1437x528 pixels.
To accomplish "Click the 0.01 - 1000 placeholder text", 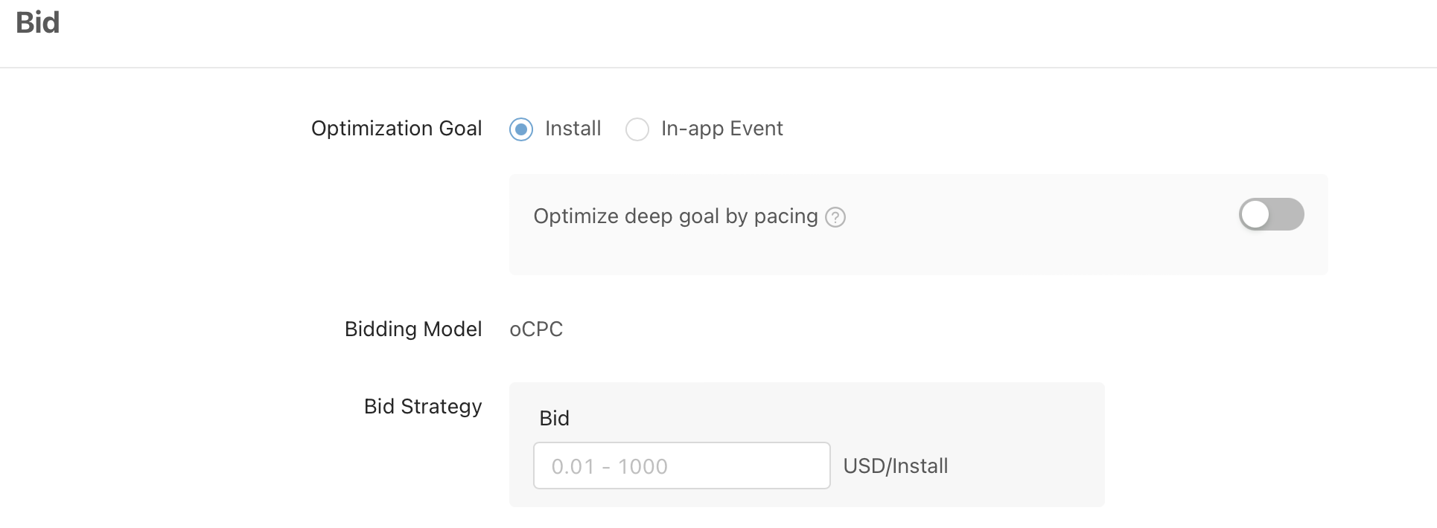I will point(610,467).
